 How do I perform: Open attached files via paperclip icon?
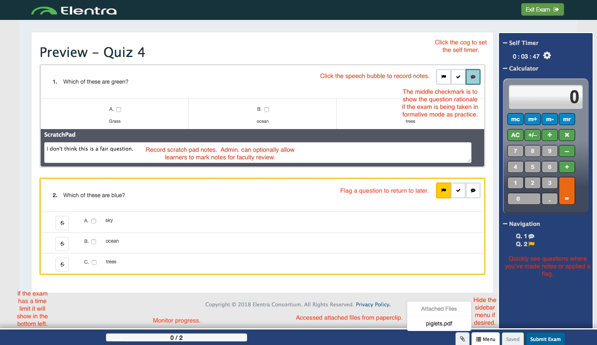[462, 339]
